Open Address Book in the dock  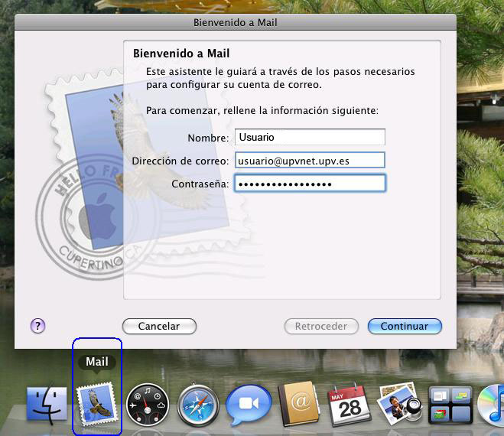299,404
